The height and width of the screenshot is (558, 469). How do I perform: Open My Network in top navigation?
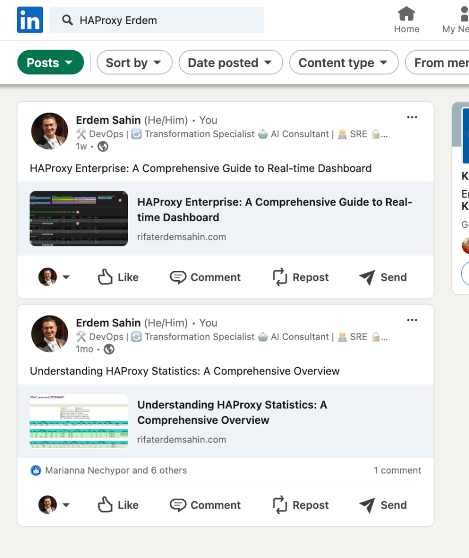point(456,20)
